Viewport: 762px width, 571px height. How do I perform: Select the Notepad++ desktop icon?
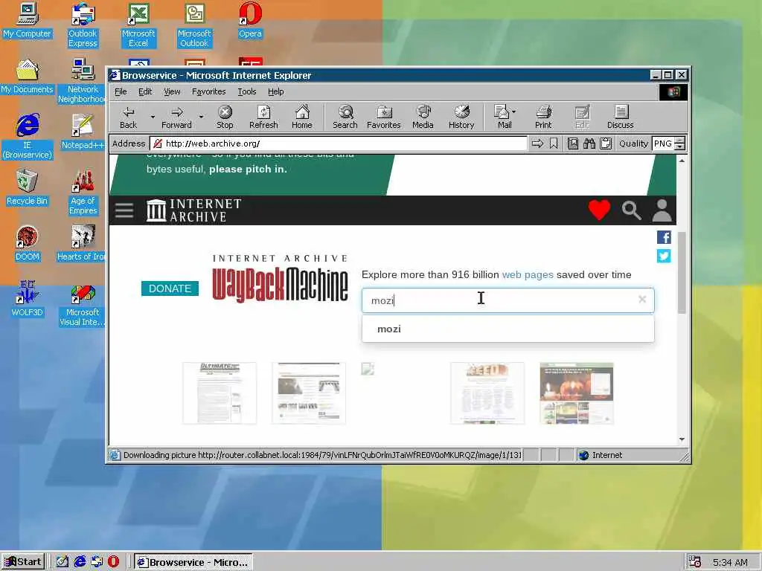click(83, 132)
